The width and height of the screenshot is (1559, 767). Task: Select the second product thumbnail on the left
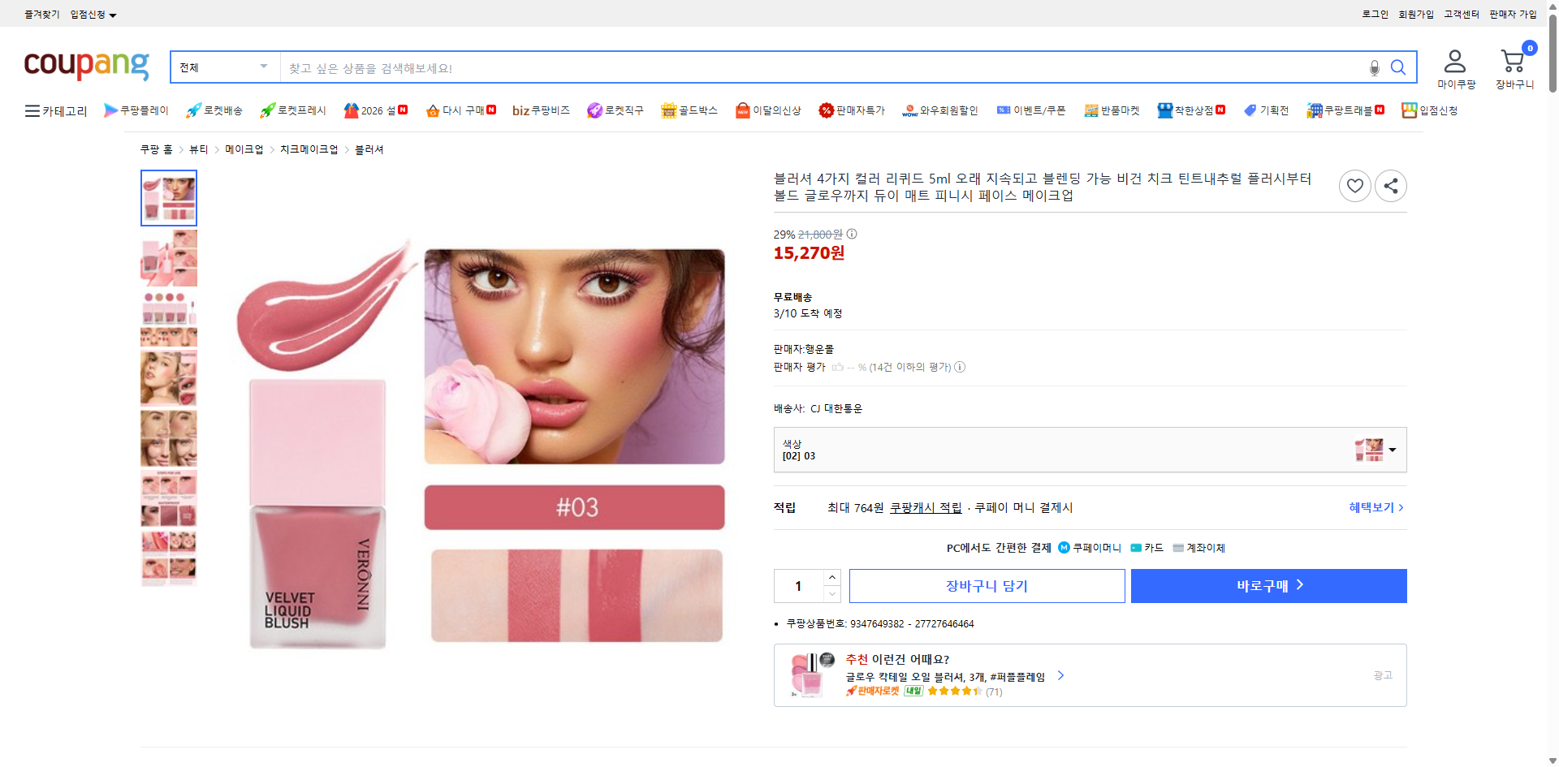168,257
